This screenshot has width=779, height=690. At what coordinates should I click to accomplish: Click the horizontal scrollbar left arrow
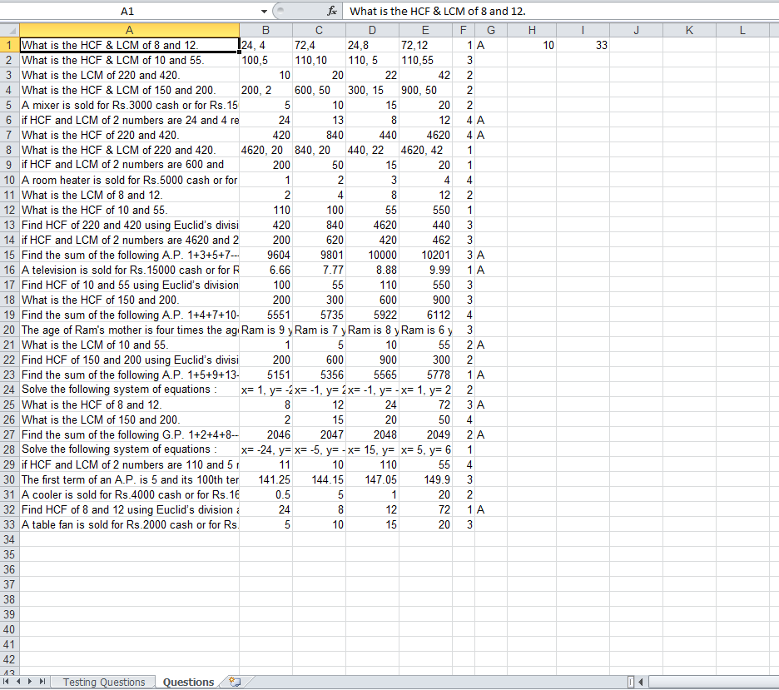pyautogui.click(x=641, y=682)
